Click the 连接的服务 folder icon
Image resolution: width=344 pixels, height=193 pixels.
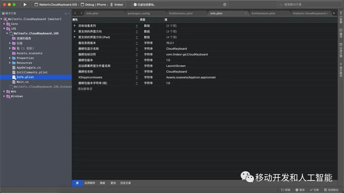(x=14, y=38)
